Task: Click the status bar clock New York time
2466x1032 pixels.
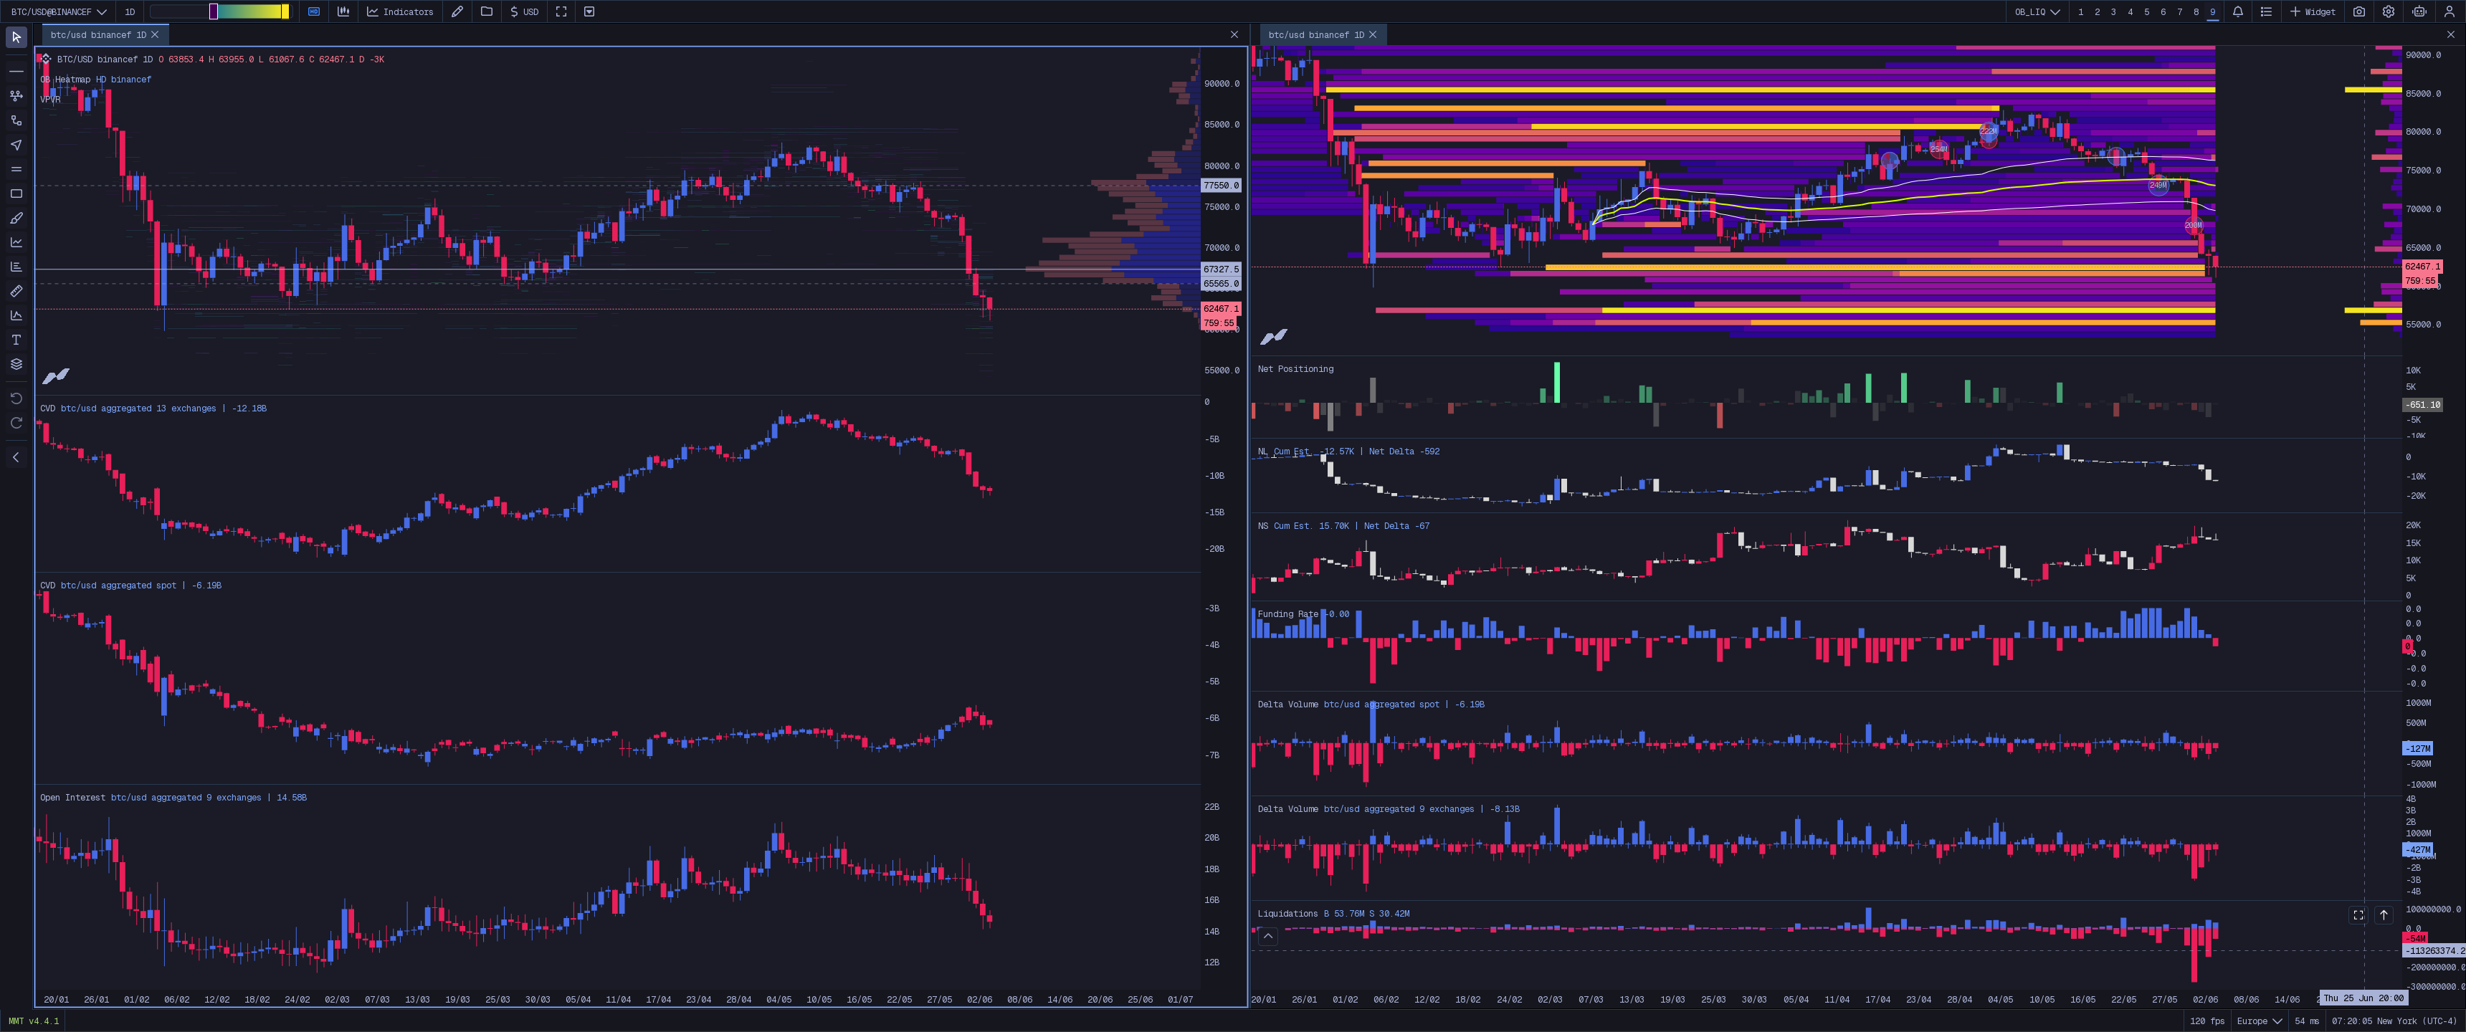Action: tap(2394, 1021)
